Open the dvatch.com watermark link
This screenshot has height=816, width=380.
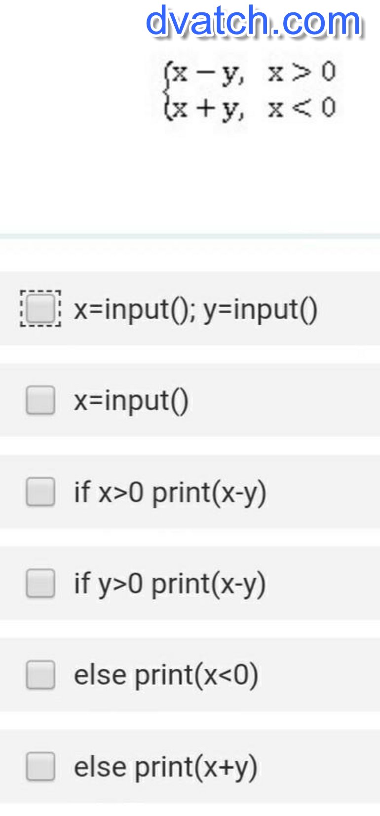[x=254, y=22]
